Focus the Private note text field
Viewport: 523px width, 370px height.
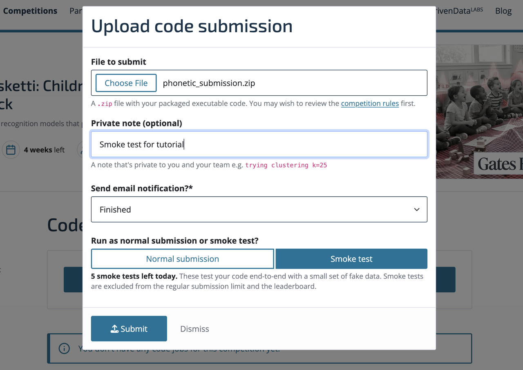pos(259,144)
